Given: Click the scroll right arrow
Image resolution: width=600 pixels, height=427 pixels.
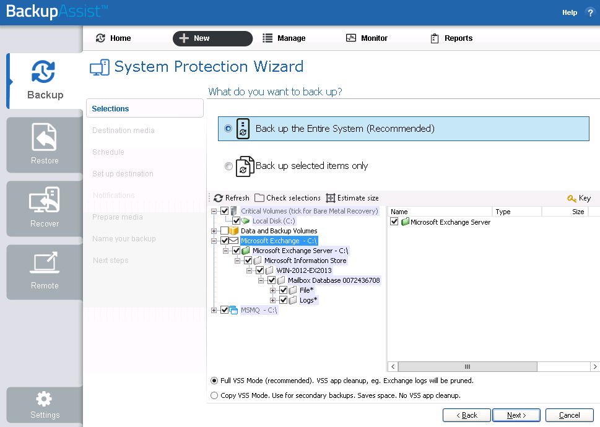Looking at the screenshot, I should point(594,366).
